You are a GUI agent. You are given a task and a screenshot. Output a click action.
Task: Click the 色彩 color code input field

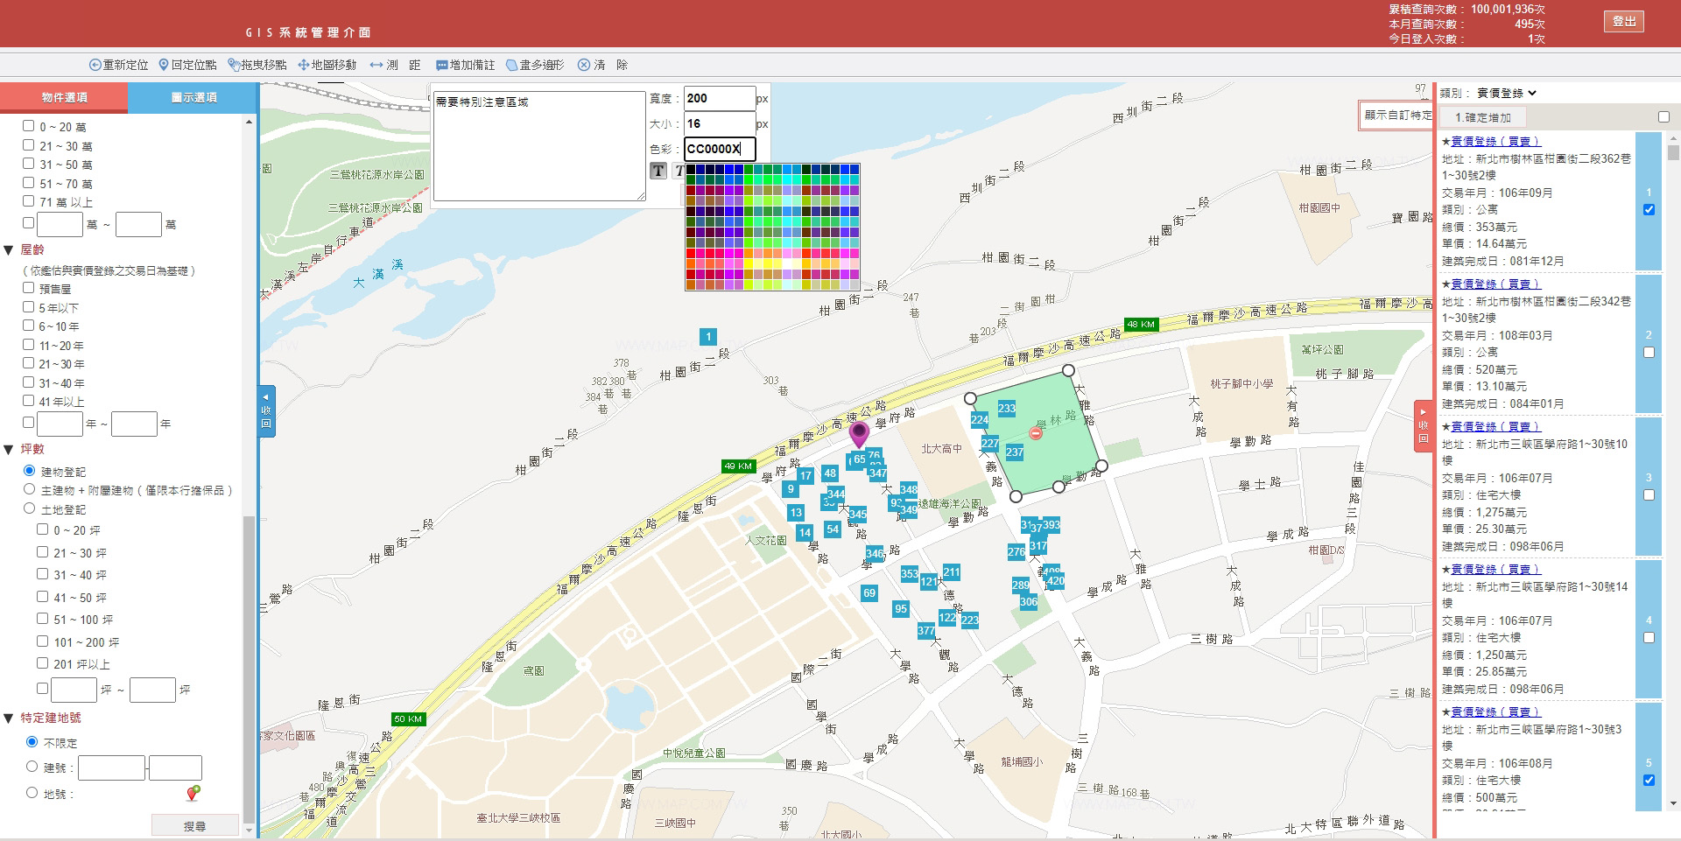[x=719, y=149]
